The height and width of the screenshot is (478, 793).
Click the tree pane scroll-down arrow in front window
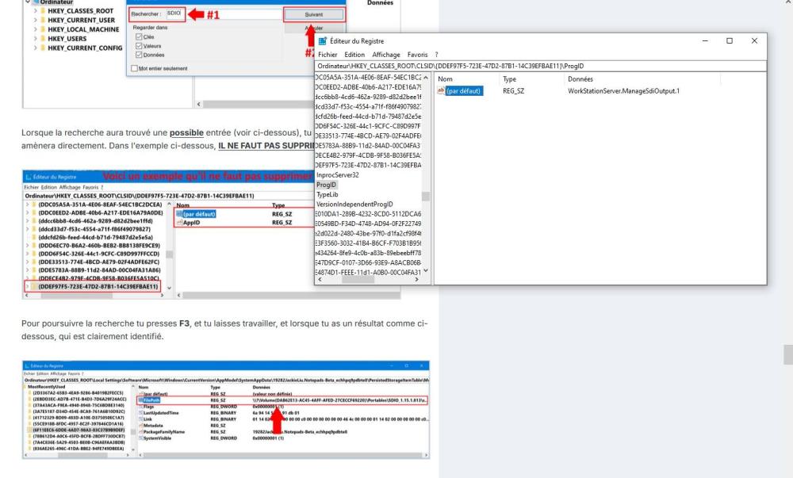[426, 271]
